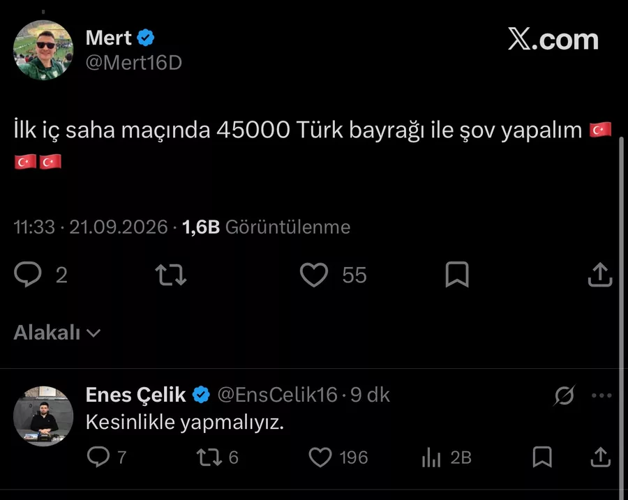Image resolution: width=628 pixels, height=500 pixels.
Task: View analytics of Enes Çelik's reply
Action: tap(431, 457)
